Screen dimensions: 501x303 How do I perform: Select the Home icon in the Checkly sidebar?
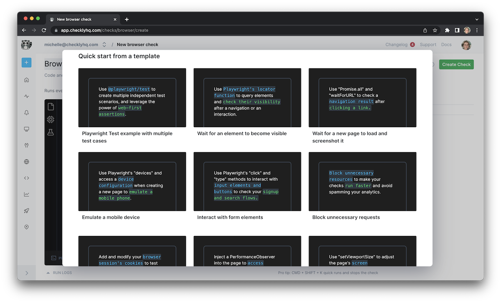26,80
